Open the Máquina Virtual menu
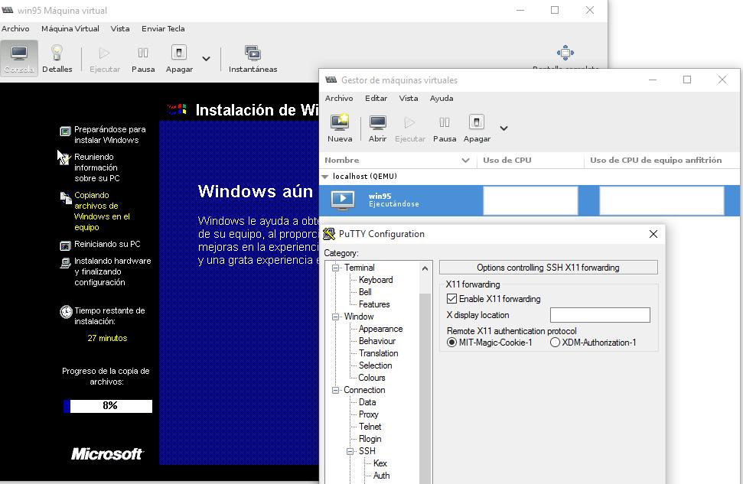The image size is (743, 484). point(70,28)
